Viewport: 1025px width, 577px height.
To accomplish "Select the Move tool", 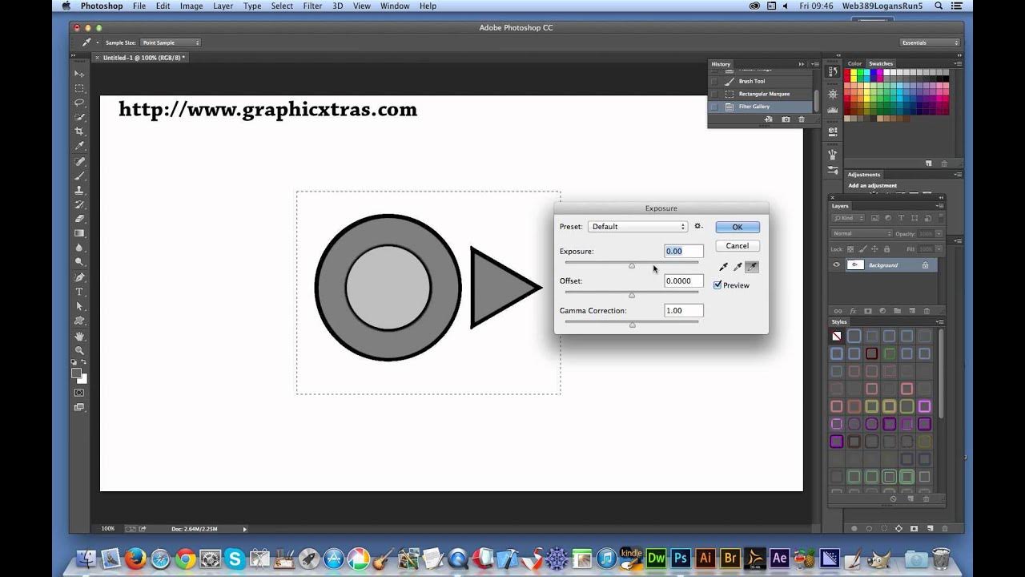I will tap(79, 74).
